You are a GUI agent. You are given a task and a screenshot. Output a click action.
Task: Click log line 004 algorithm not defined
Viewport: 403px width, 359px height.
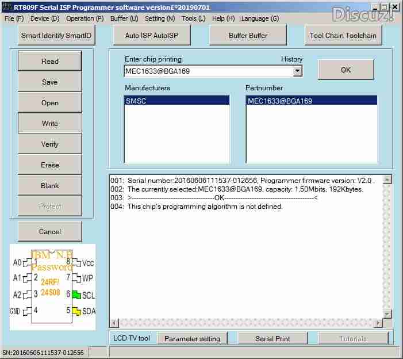[197, 207]
